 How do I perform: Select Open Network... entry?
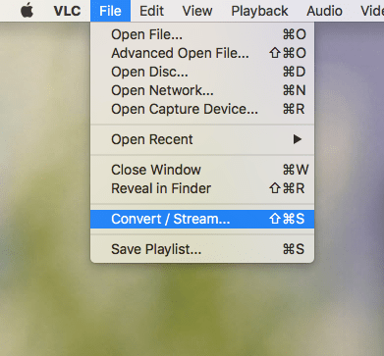point(202,90)
